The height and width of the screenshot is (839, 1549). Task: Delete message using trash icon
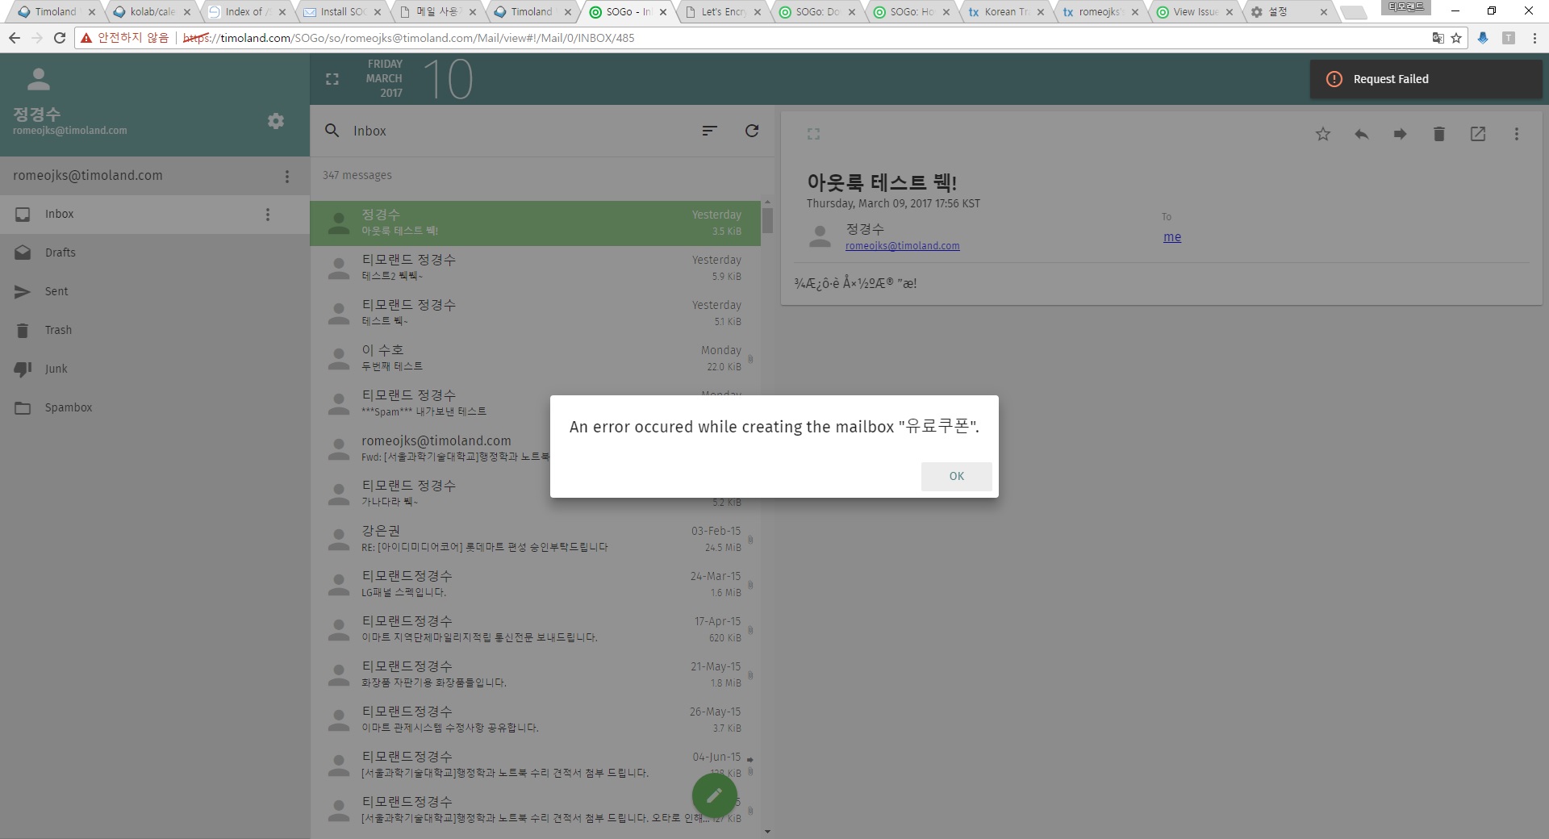[x=1438, y=134]
